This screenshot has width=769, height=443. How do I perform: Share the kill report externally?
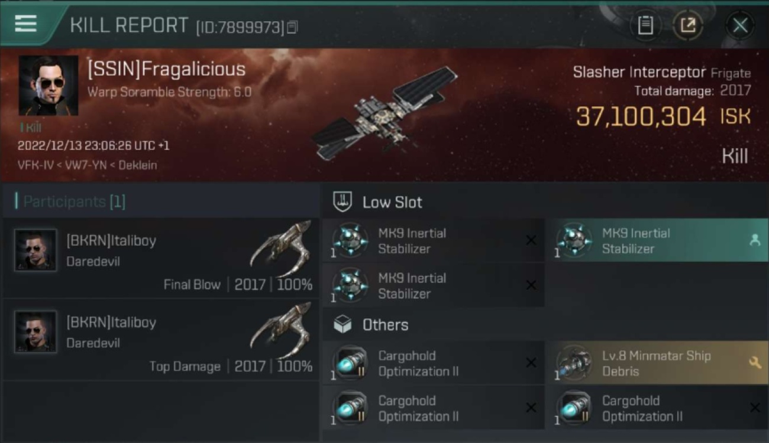click(x=688, y=25)
